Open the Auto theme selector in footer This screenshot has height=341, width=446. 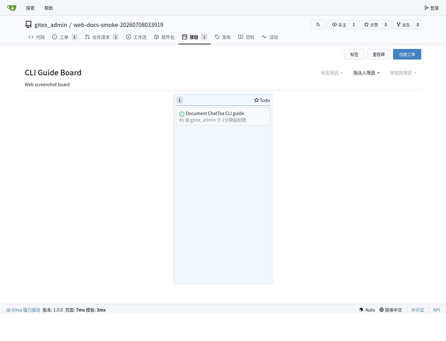pyautogui.click(x=367, y=310)
